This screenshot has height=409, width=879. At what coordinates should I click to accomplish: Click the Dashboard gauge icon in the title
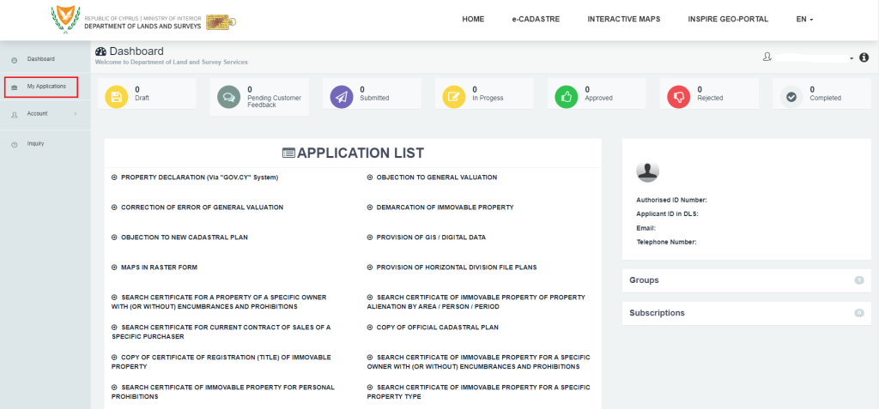tap(101, 51)
